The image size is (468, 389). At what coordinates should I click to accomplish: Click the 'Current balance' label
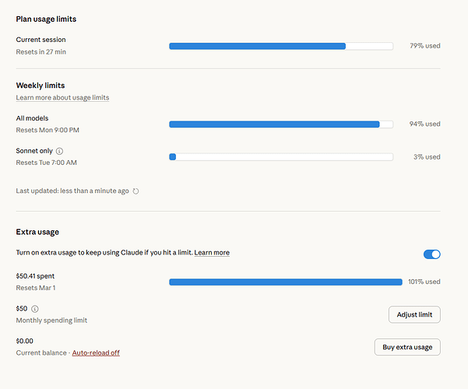(41, 352)
